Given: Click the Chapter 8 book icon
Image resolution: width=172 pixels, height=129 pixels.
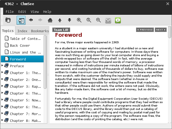Looking at the screenshot, I should [7, 120].
